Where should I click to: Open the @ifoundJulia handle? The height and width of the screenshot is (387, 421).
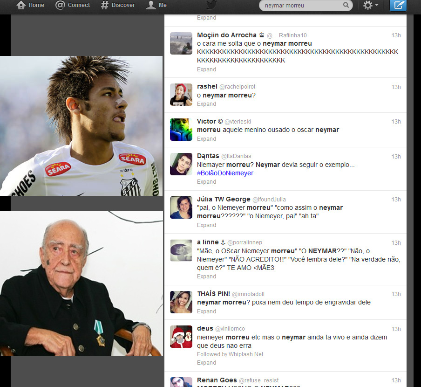coord(269,200)
